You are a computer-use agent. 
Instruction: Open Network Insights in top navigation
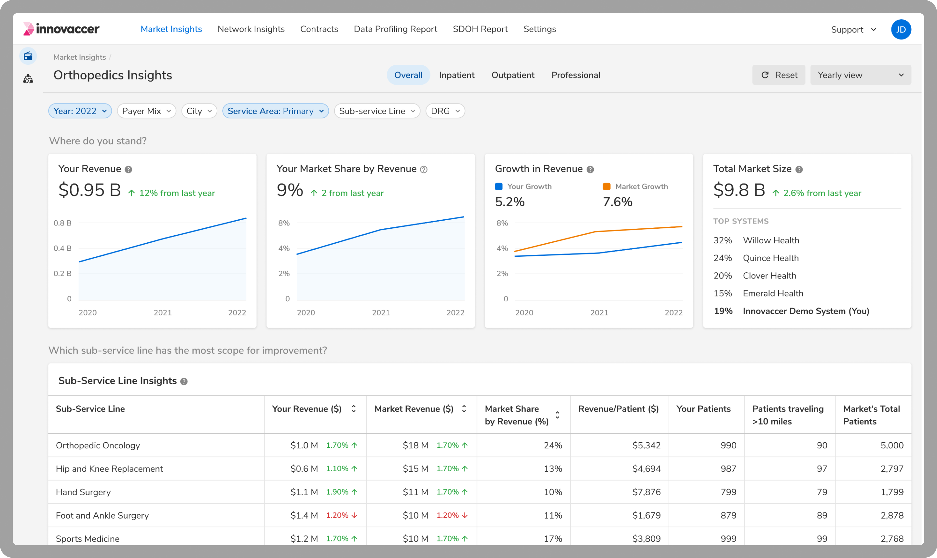click(251, 29)
